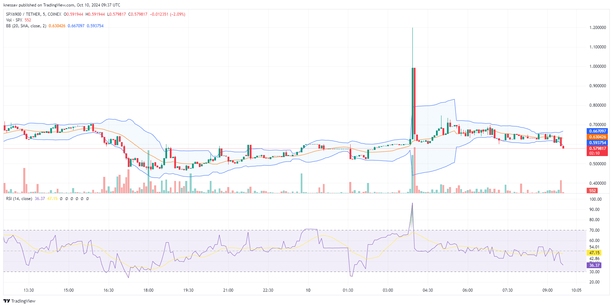The image size is (613, 307).
Task: Click the 22:30 time axis label
Action: click(x=268, y=290)
